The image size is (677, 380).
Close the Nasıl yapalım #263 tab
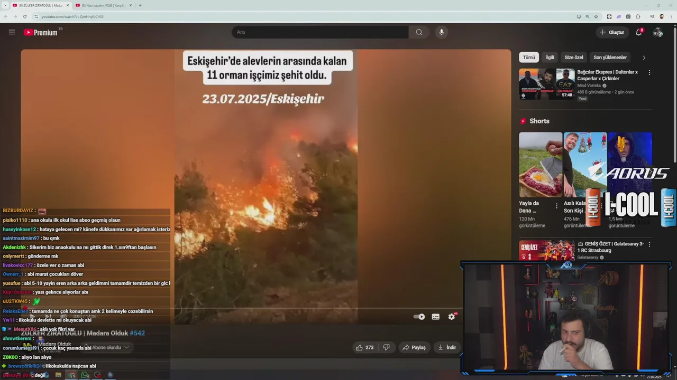click(x=130, y=5)
